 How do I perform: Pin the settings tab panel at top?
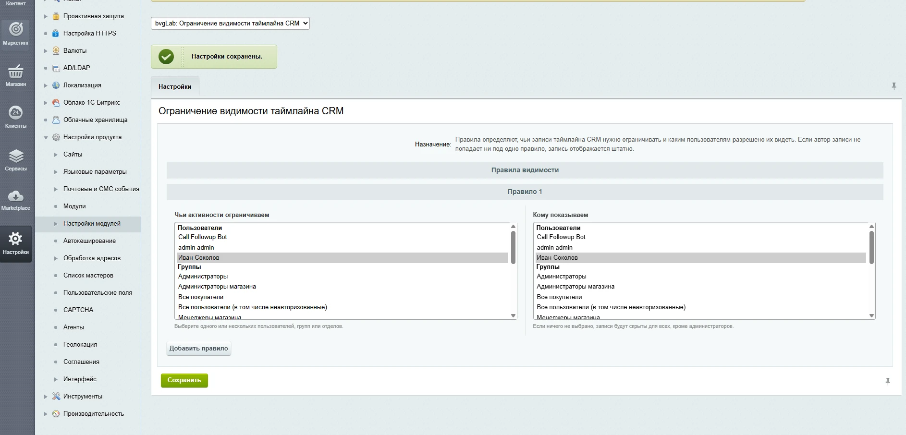(894, 86)
